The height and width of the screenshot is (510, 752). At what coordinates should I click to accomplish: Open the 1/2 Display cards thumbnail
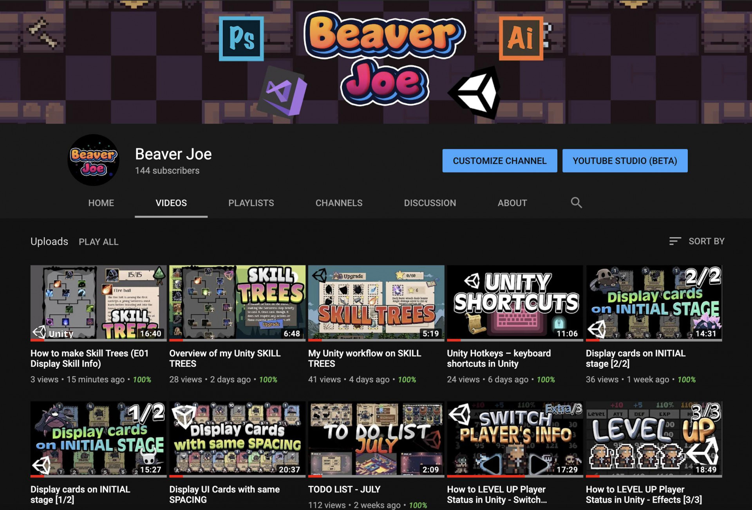99,438
